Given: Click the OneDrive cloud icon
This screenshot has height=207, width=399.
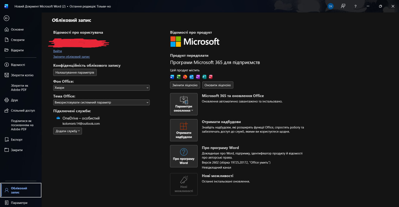Looking at the screenshot, I should click(58, 118).
